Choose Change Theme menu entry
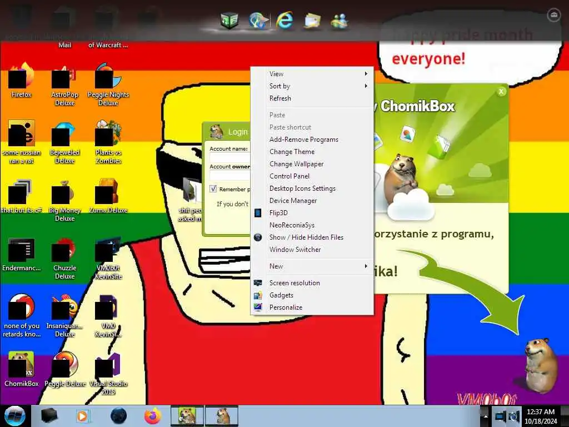Screen dimensions: 569x427 tap(312, 152)
